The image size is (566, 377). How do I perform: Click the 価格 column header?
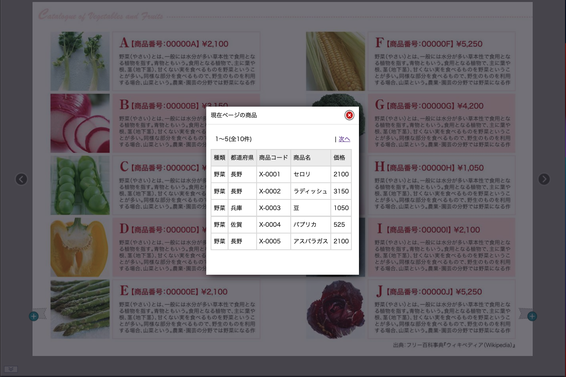pos(340,158)
